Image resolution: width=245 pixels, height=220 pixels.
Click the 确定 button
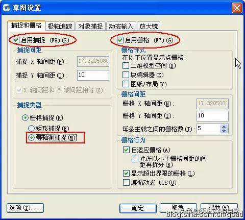click(x=138, y=208)
